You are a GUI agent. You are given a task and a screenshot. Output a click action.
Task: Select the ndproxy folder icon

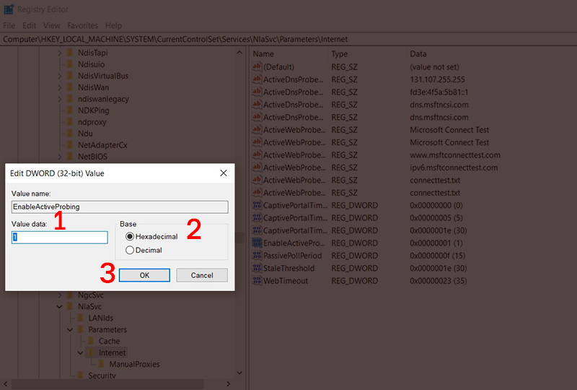click(x=70, y=122)
